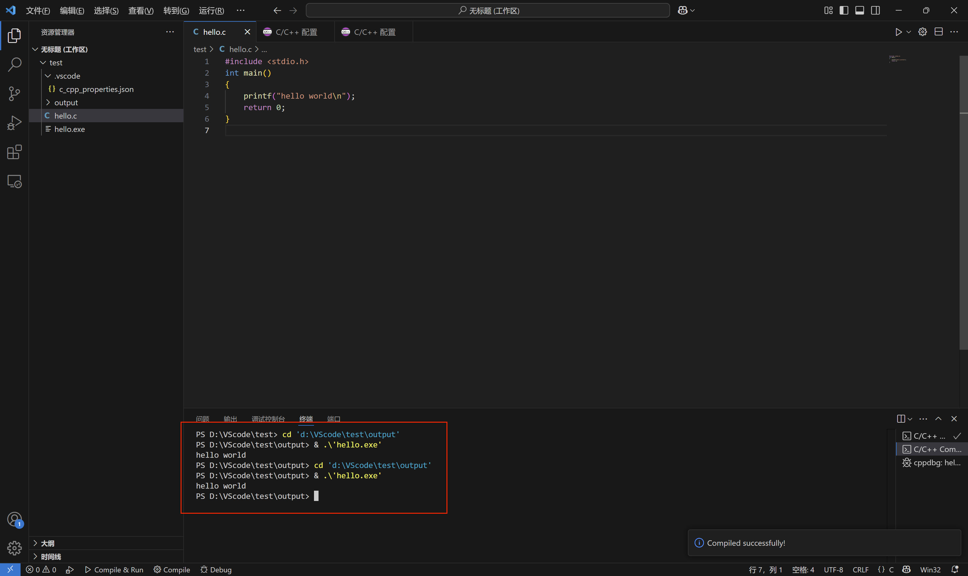The height and width of the screenshot is (576, 968).
Task: Click the split editor icon
Action: (939, 32)
